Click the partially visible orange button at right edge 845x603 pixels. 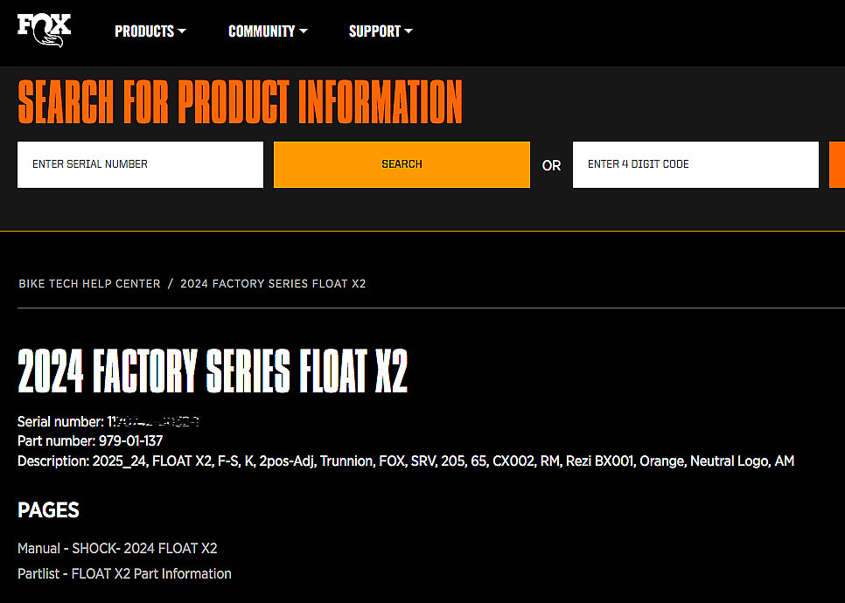pos(837,165)
